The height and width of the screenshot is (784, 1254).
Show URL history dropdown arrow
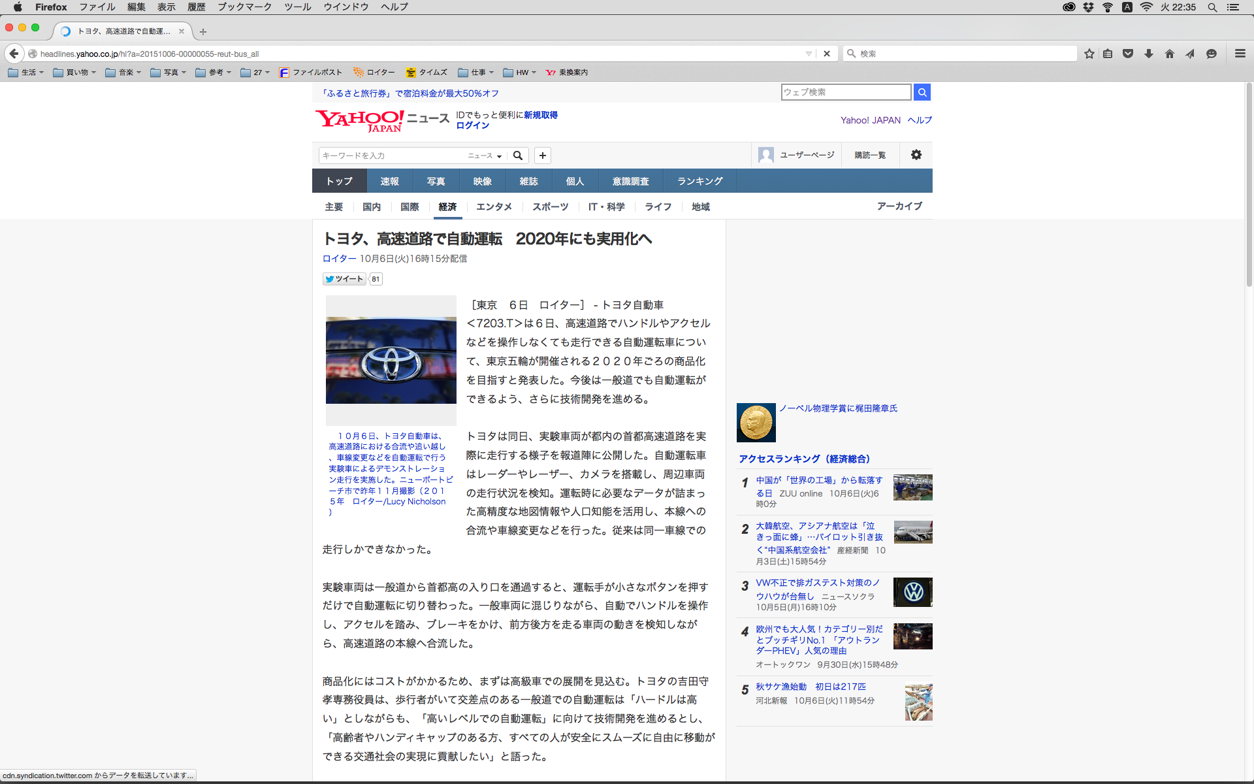click(809, 54)
